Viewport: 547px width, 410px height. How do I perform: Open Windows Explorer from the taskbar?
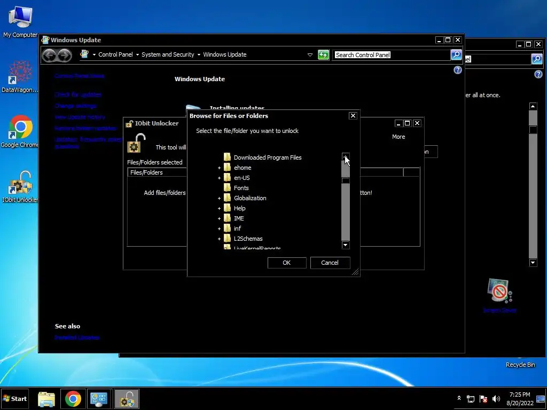click(x=46, y=399)
